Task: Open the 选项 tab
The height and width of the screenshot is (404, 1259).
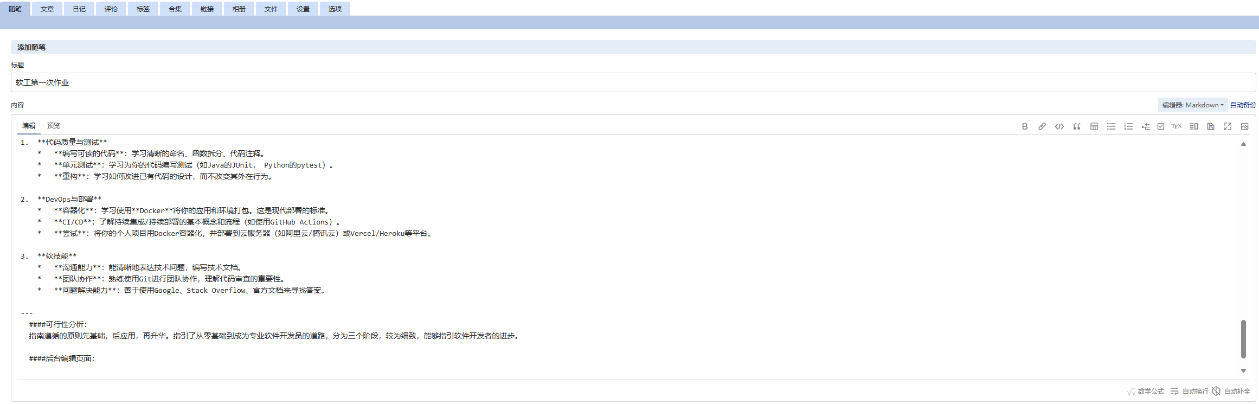Action: coord(335,9)
